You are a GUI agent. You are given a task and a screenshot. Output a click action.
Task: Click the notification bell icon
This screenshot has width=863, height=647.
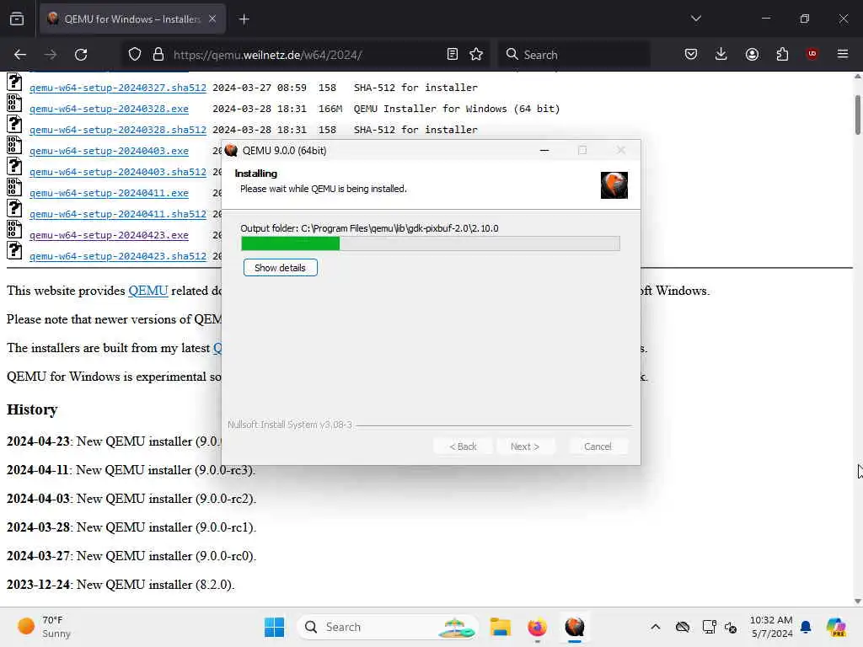pos(806,627)
